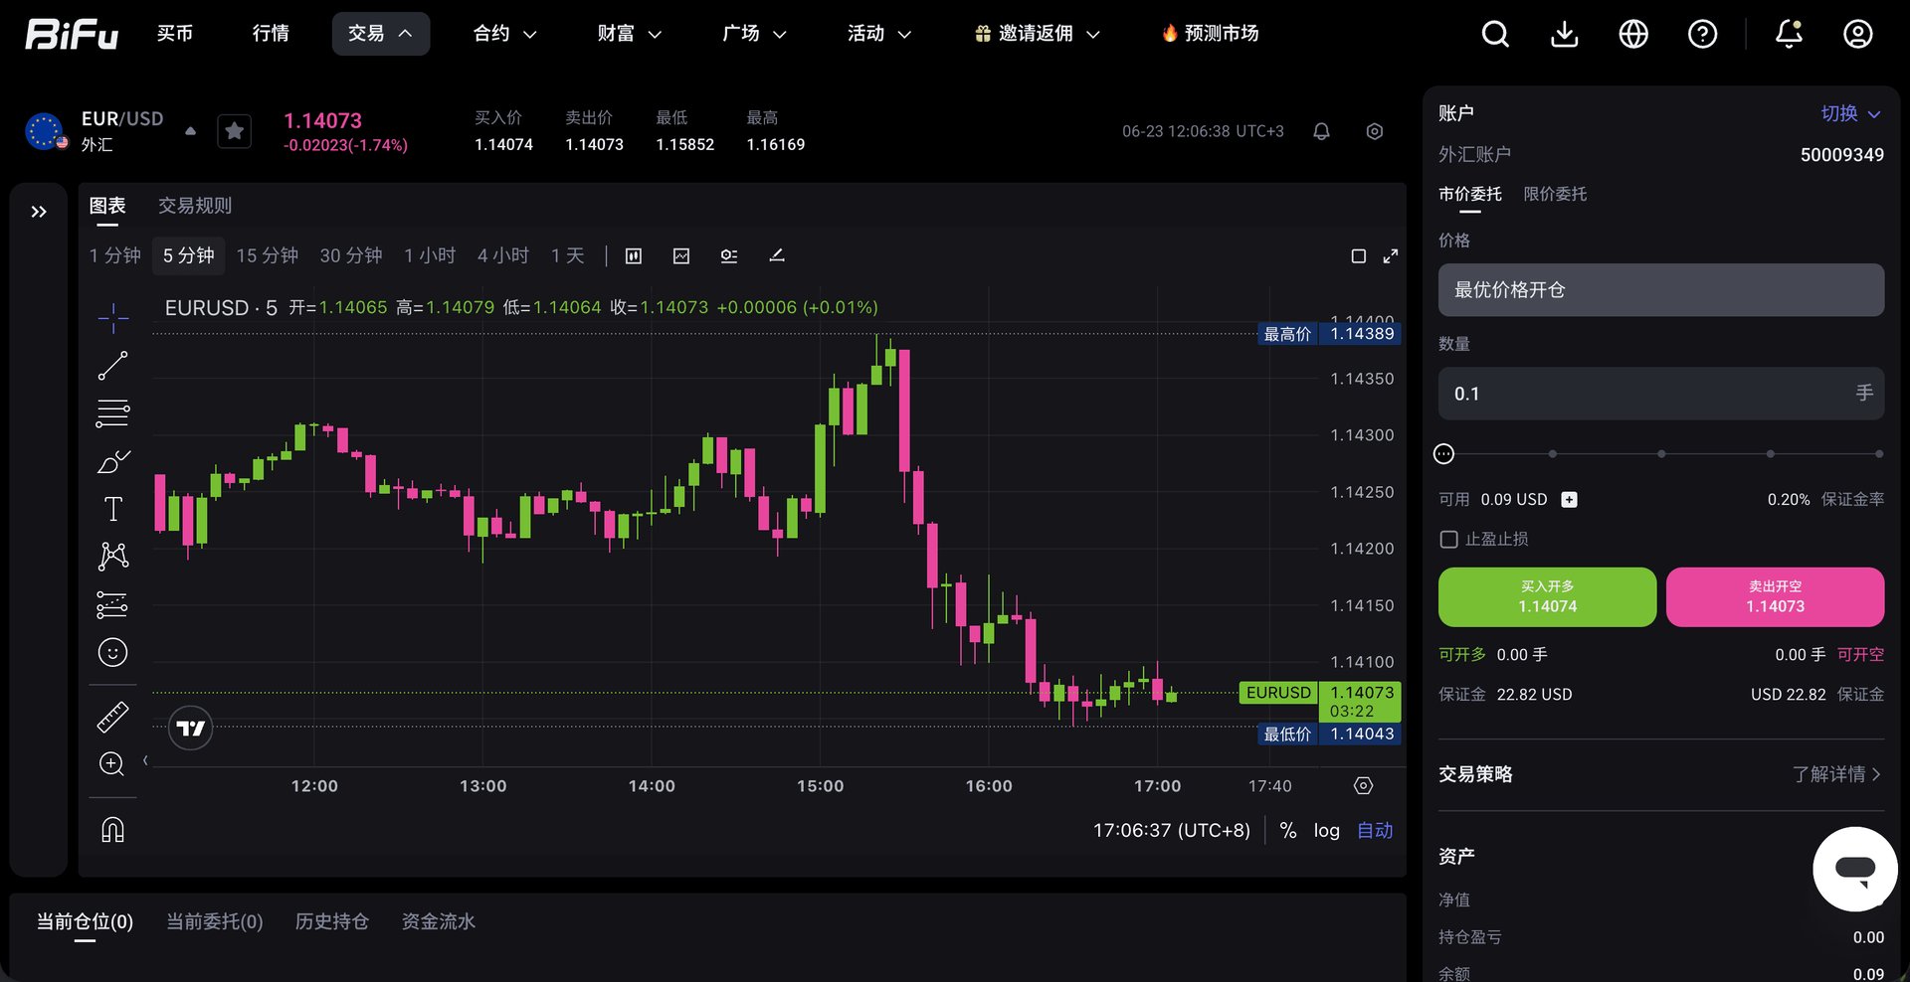Open the emoji sticker tool
This screenshot has height=982, width=1910.
(112, 652)
